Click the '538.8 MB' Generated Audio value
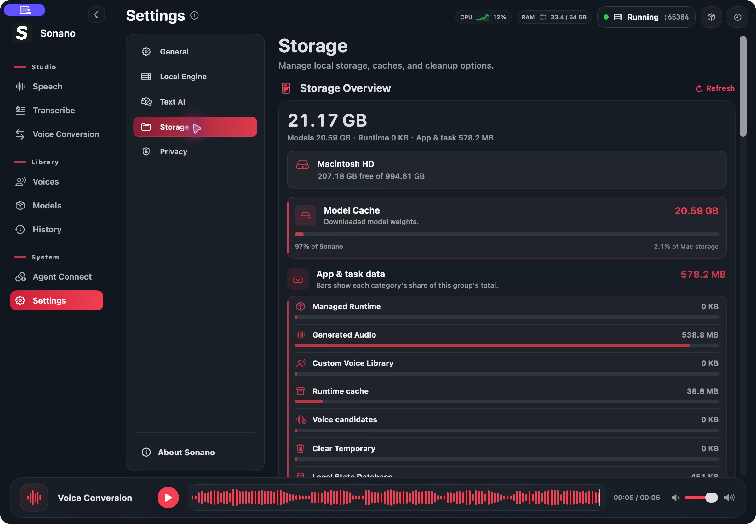Viewport: 756px width, 524px height. tap(700, 334)
